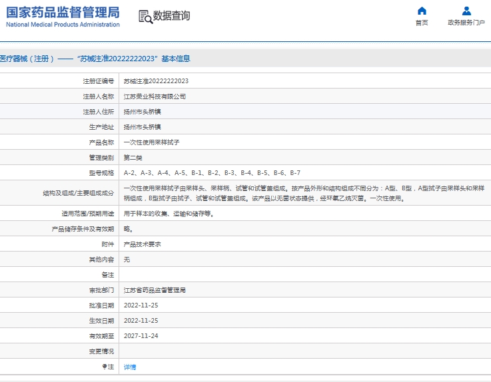
Task: Select management class value 第二类
Action: [133, 158]
